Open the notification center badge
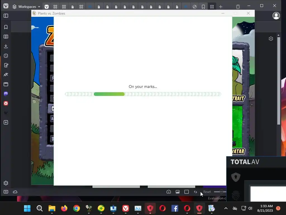The width and height of the screenshot is (286, 215). point(278,208)
